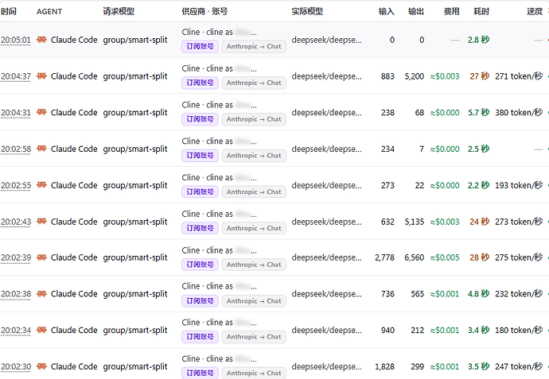Click the 20:02:43 timestamp
Viewport: 549px width, 379px height.
16,222
